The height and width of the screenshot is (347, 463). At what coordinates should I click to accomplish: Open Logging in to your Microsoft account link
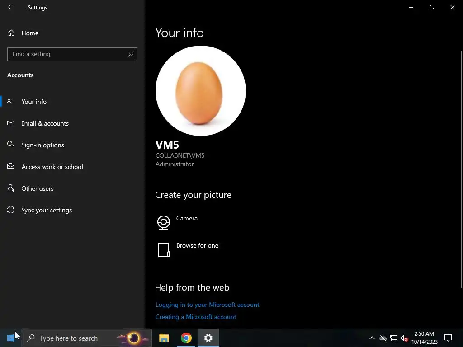click(x=207, y=305)
